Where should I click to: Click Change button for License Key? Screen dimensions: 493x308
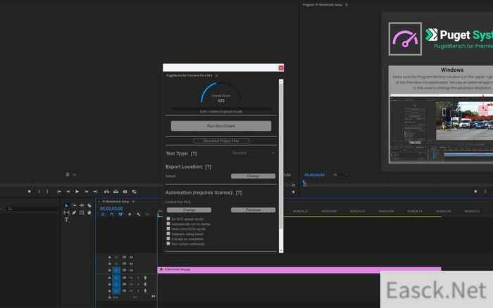click(189, 210)
